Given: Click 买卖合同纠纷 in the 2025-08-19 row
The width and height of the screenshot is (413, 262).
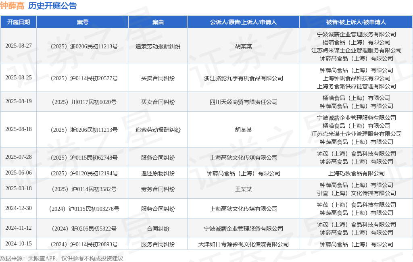Looking at the screenshot, I should coord(158,102).
